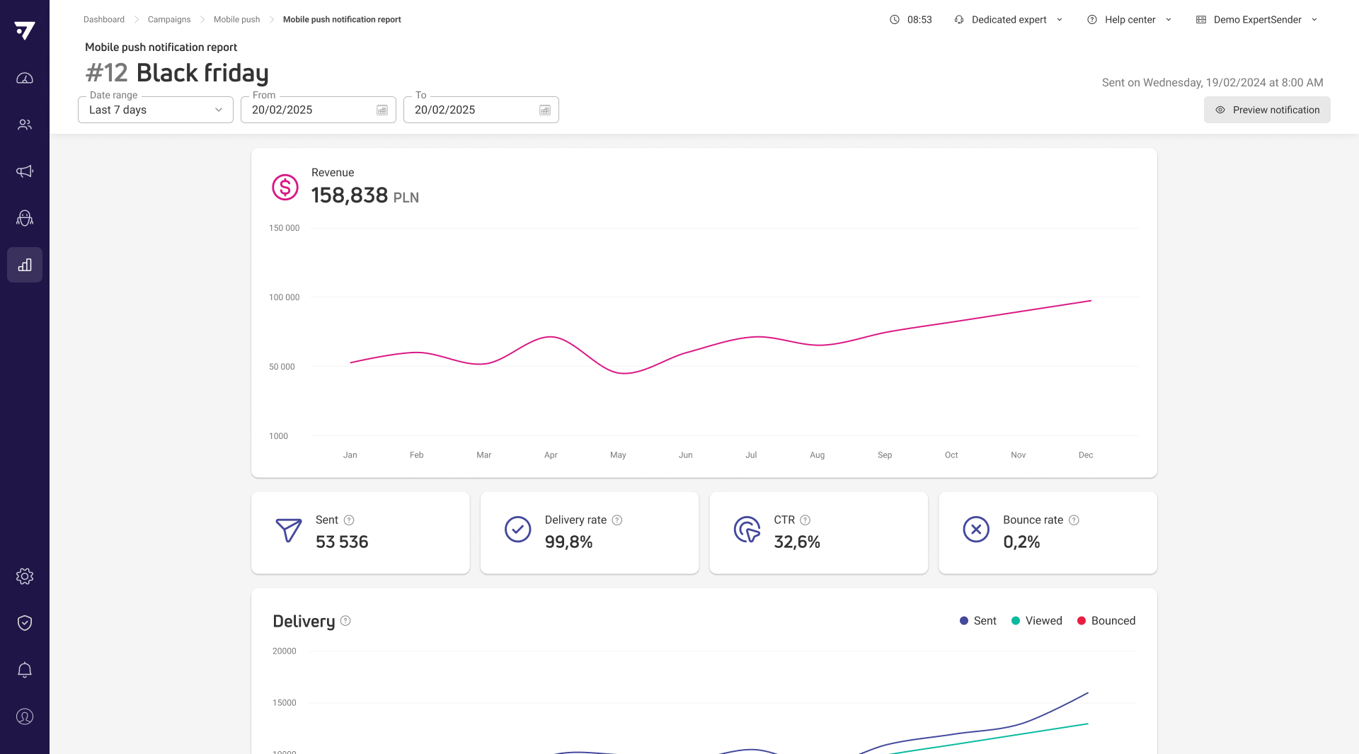Click the 08:53 clock display
1359x754 pixels.
[911, 20]
